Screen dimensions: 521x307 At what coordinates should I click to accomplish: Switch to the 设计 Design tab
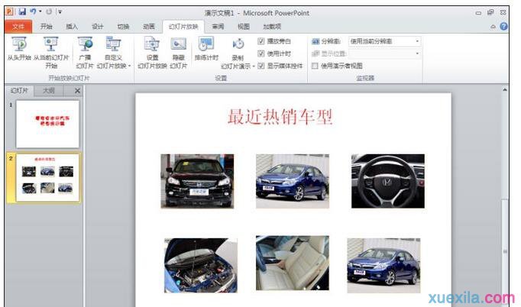click(97, 27)
